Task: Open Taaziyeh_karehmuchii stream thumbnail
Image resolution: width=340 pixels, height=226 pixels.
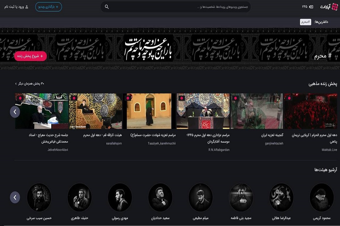Action: (149, 111)
